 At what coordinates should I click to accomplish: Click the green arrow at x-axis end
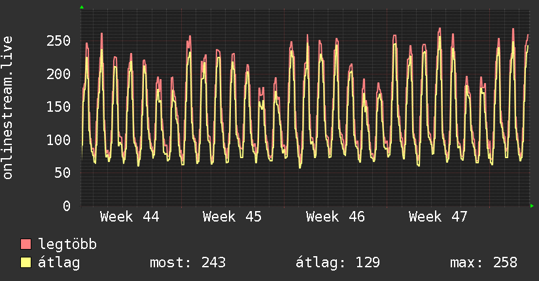532,206
